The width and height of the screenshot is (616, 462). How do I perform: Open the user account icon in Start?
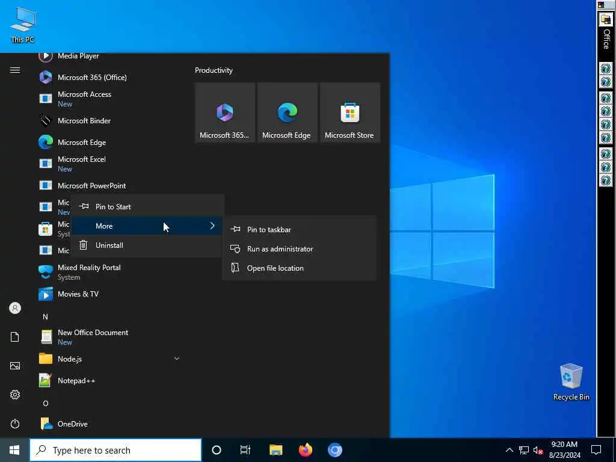pos(15,308)
